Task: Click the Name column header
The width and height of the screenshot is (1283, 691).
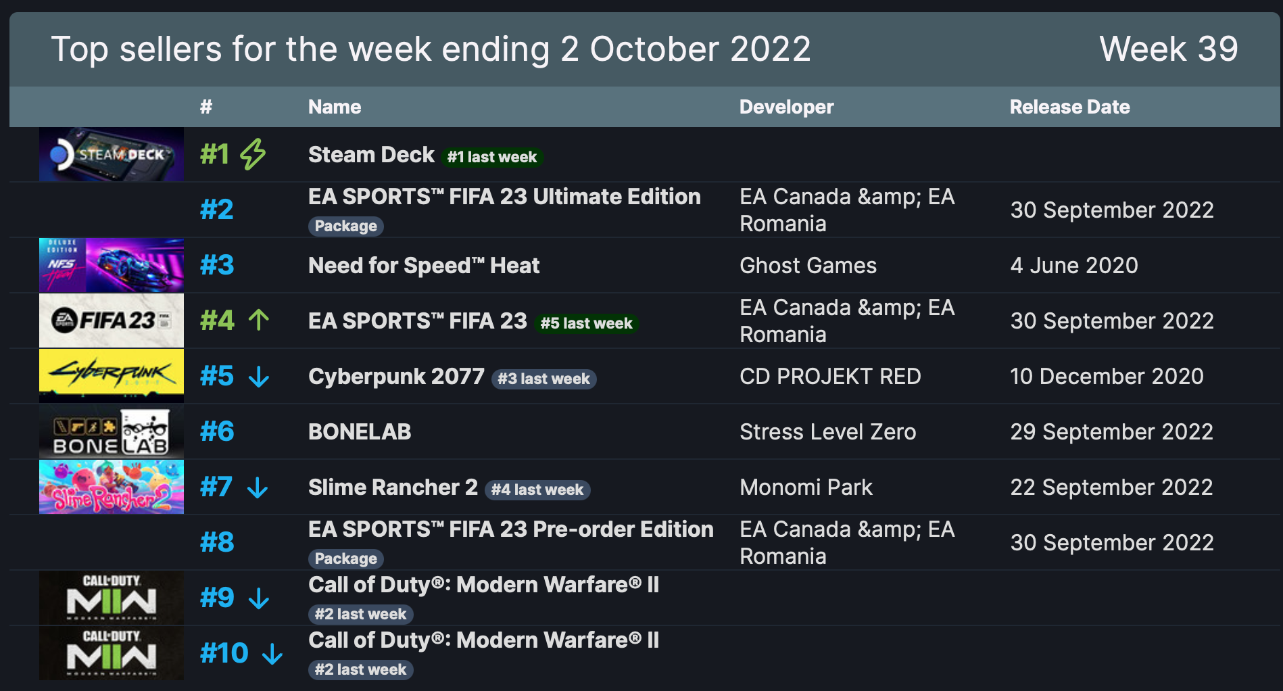Action: point(335,107)
